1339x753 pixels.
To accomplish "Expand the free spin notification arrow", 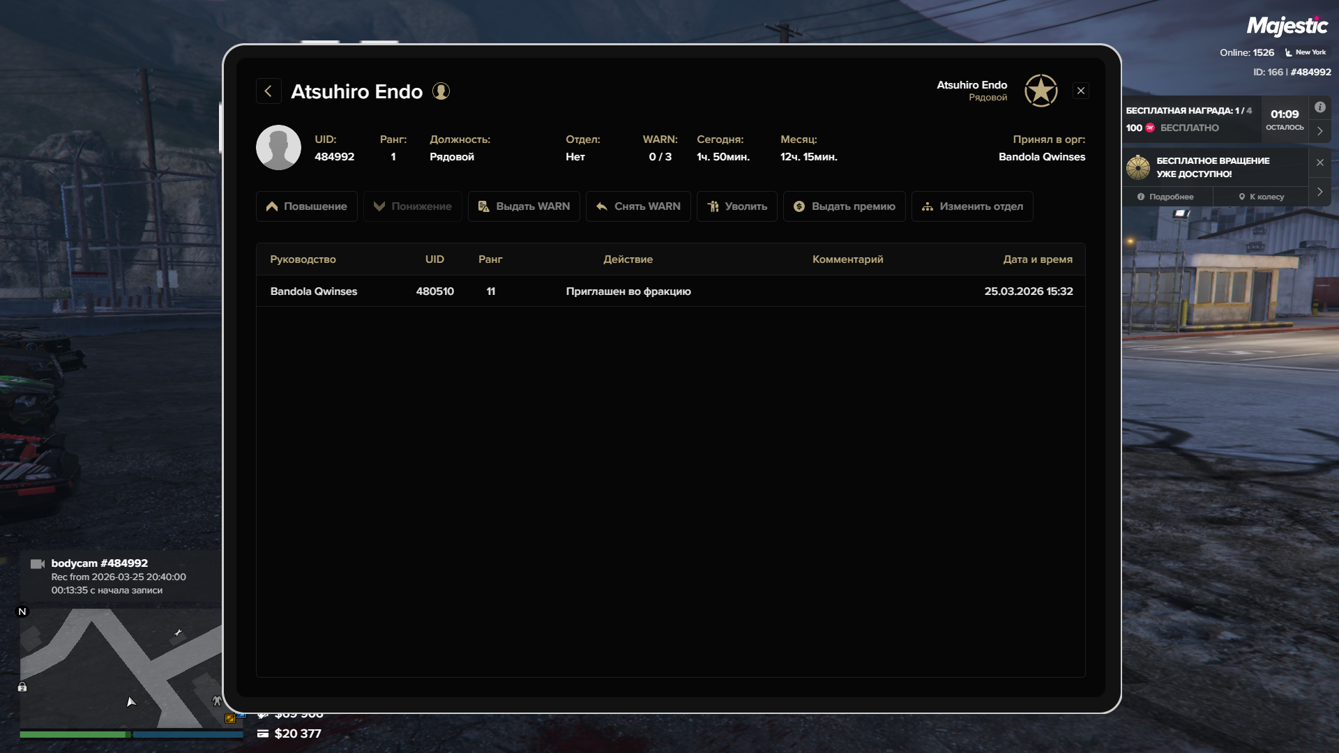I will 1319,192.
